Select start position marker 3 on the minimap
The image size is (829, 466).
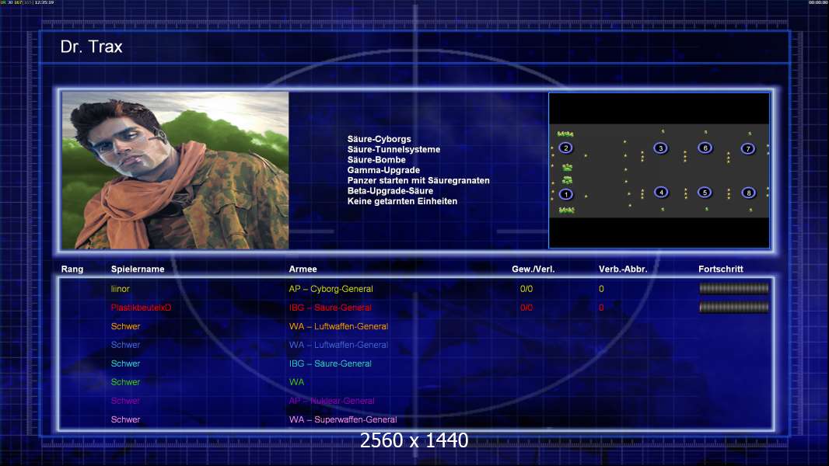(x=660, y=148)
